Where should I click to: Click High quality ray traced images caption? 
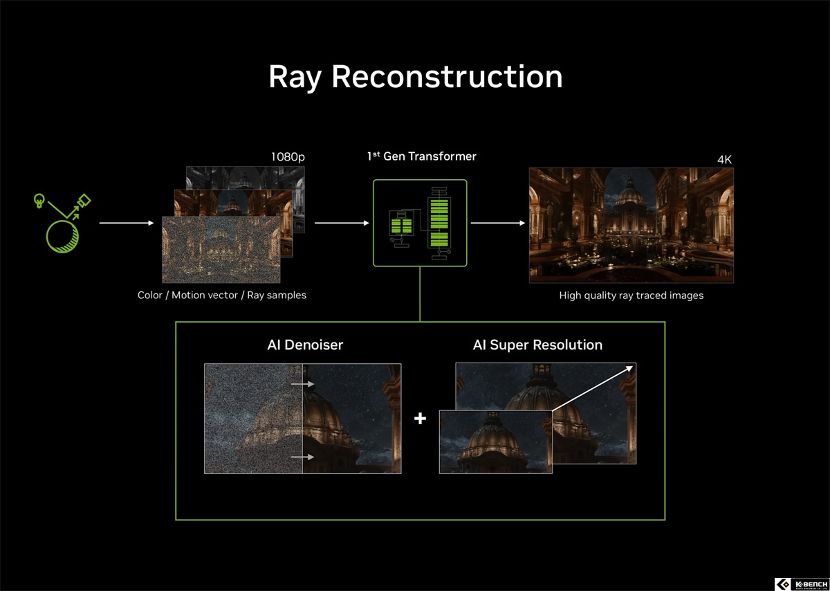(x=631, y=295)
